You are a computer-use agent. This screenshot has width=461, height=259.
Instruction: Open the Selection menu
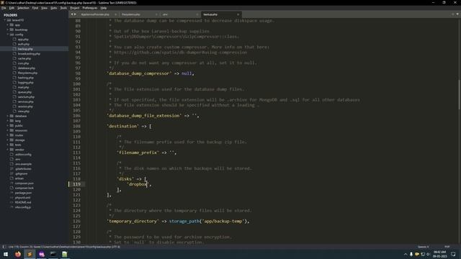point(23,8)
